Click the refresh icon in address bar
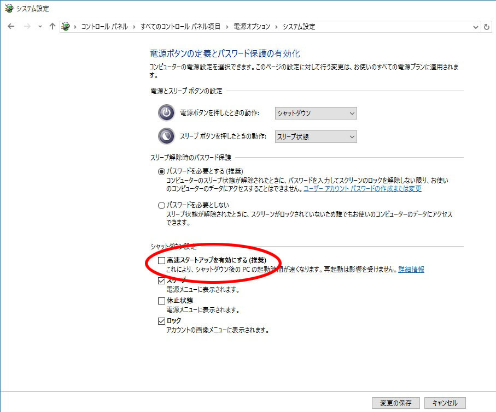 487,26
